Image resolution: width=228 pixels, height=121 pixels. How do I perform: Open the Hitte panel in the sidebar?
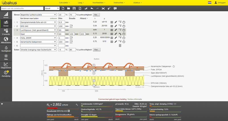pyautogui.click(x=6, y=57)
